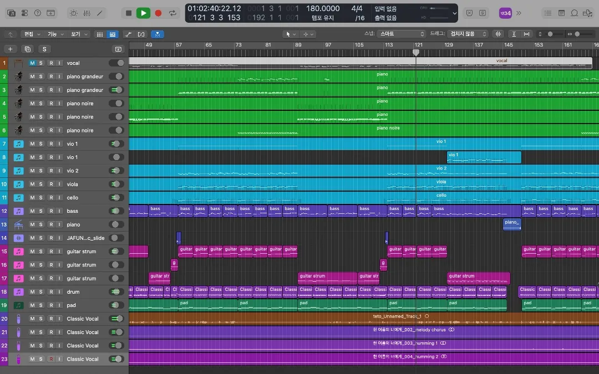Screen dimensions: 599x374
Task: Expand the LCD display mode chevron
Action: coord(454,13)
